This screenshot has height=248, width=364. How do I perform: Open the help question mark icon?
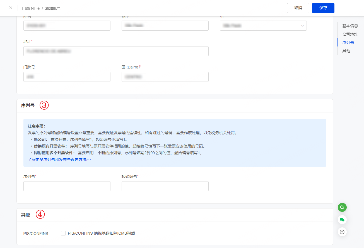(x=342, y=232)
